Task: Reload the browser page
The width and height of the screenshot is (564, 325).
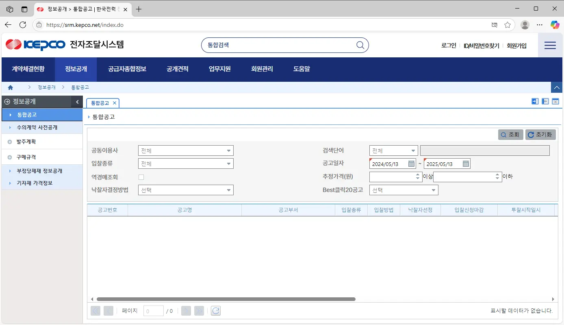Action: [23, 25]
